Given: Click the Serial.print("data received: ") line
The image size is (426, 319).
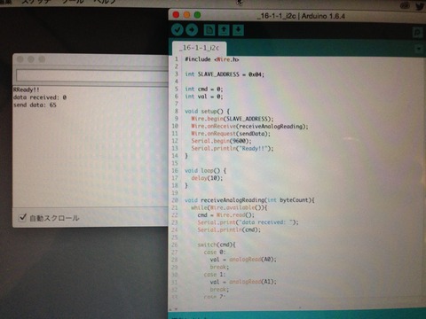Looking at the screenshot, I should click(248, 222).
